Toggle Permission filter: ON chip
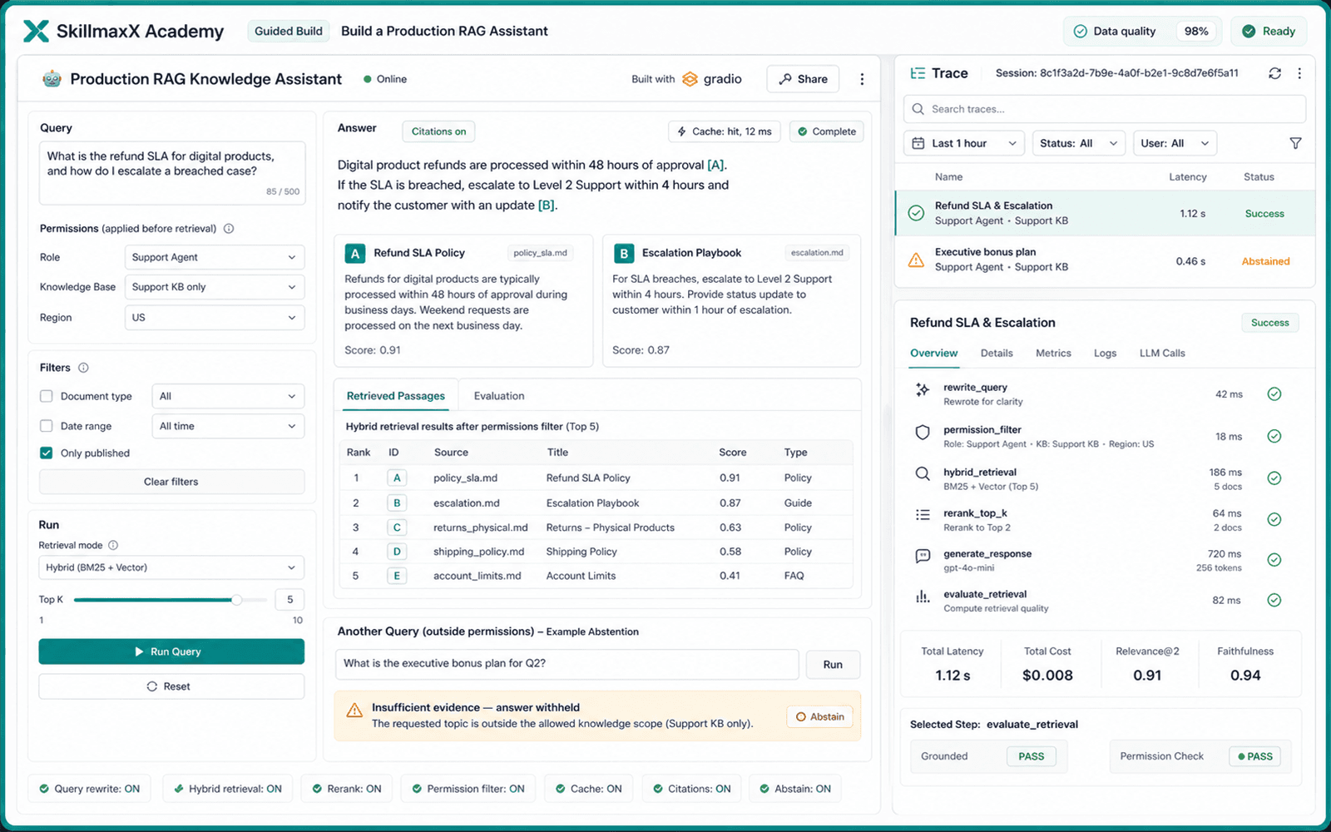Image resolution: width=1331 pixels, height=832 pixels. (468, 789)
